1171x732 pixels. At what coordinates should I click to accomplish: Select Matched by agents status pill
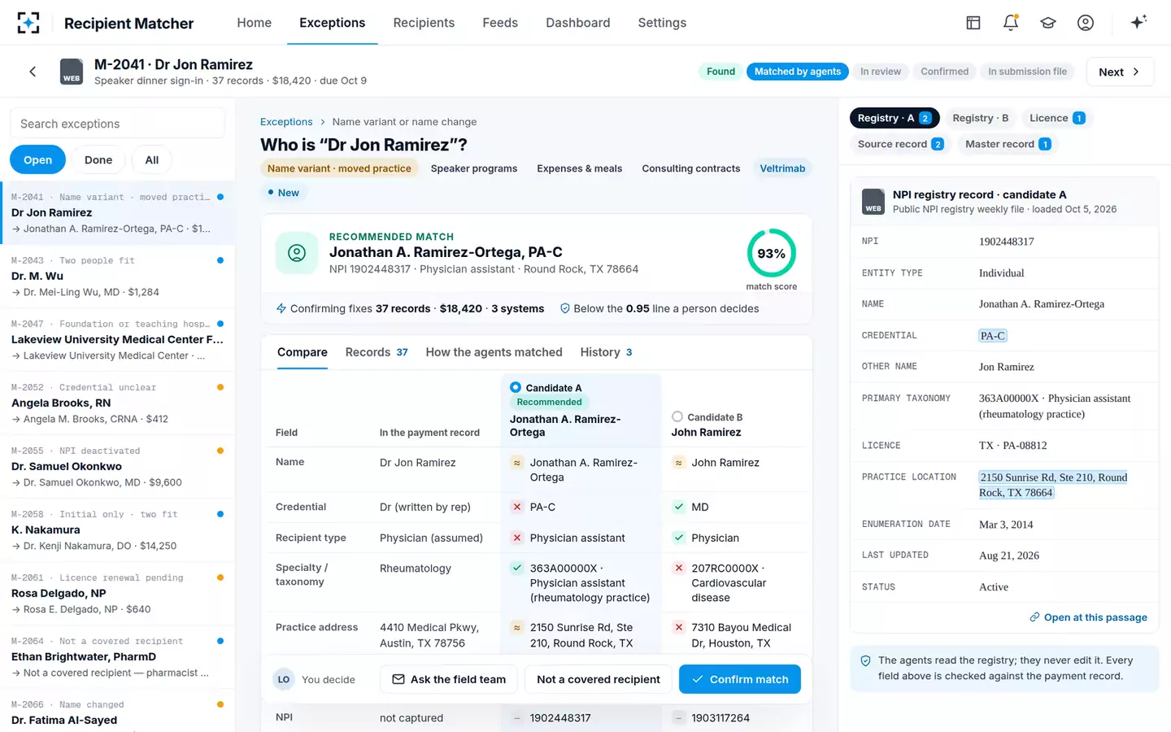pyautogui.click(x=798, y=72)
